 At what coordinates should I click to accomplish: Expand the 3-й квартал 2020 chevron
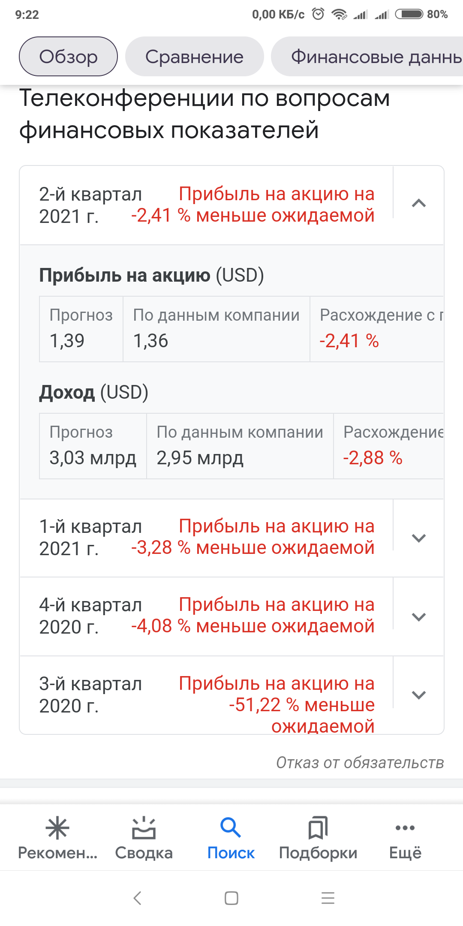click(419, 695)
